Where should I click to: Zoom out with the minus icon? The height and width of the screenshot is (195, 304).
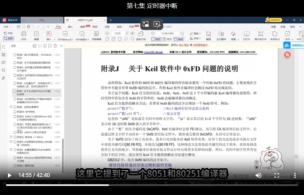coord(107,33)
